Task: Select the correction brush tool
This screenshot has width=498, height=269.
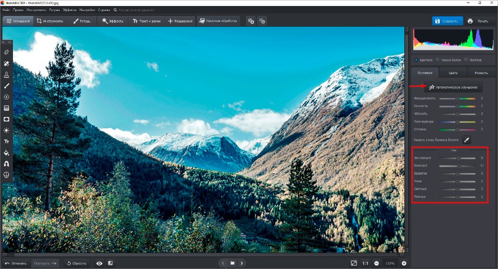Action: click(x=6, y=86)
